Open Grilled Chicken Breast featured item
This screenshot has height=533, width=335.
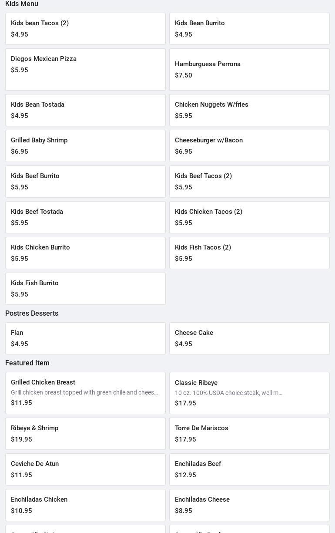click(x=85, y=393)
